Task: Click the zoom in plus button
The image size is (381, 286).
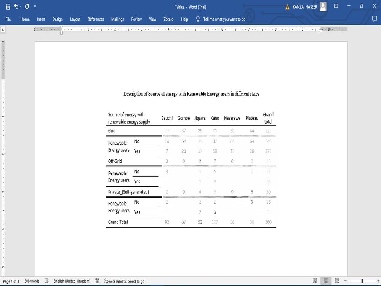Action: coord(378,281)
